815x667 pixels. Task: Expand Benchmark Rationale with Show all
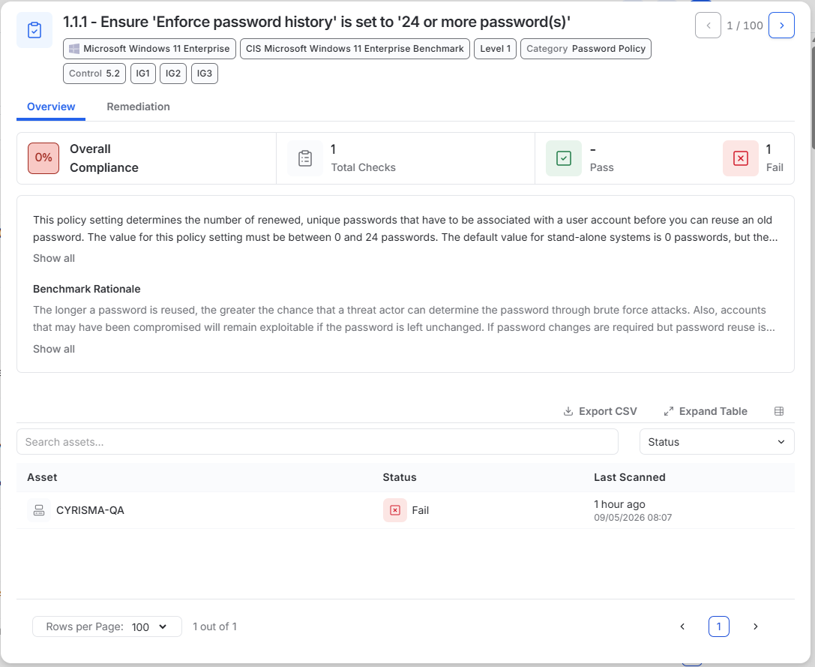click(54, 349)
